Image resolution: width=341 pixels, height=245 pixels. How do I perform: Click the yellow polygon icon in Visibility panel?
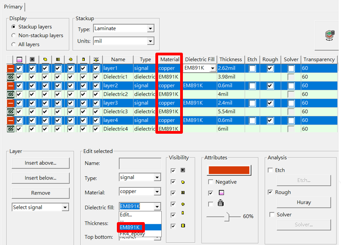183,182
